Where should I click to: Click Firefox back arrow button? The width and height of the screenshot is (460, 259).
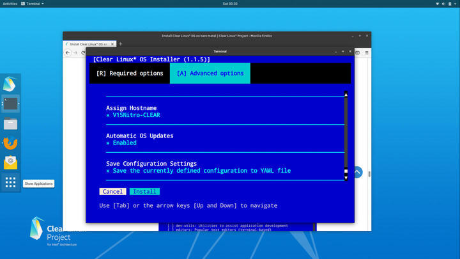click(x=68, y=53)
